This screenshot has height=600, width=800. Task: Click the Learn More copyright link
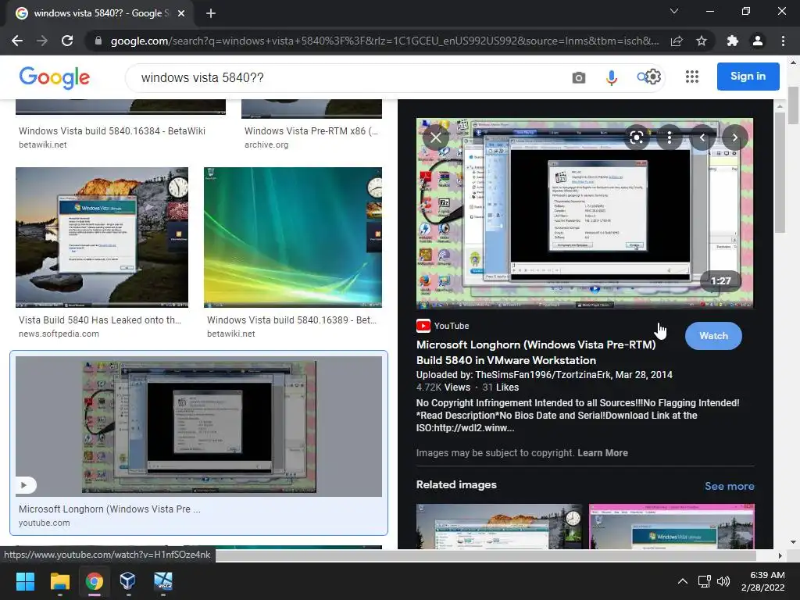tap(602, 453)
